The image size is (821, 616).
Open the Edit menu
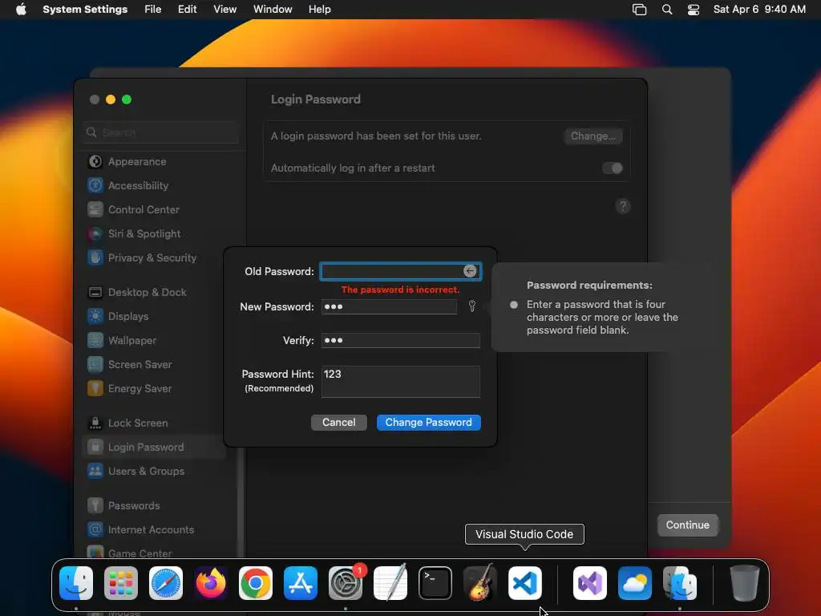[x=187, y=10]
